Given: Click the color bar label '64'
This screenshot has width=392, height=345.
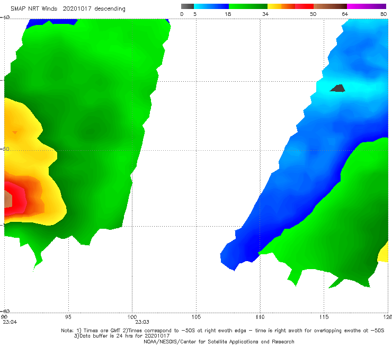Looking at the screenshot, I should 345,14.
